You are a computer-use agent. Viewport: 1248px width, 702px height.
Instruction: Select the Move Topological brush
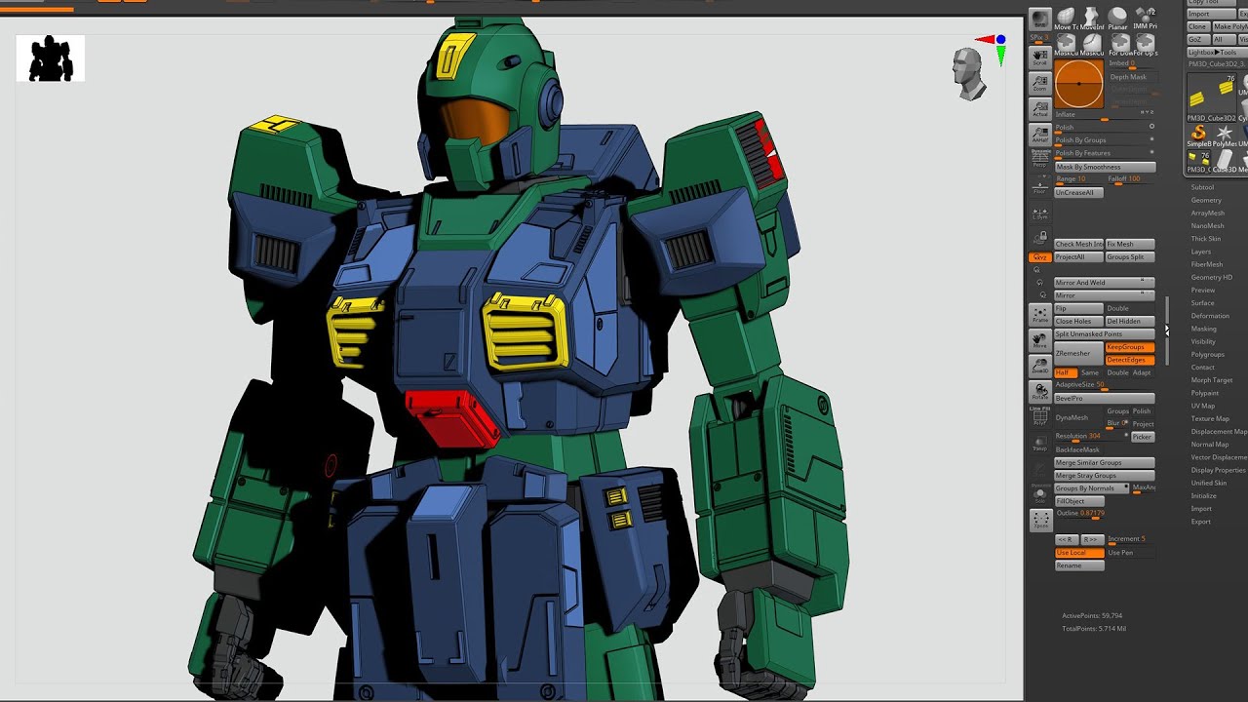click(1067, 19)
